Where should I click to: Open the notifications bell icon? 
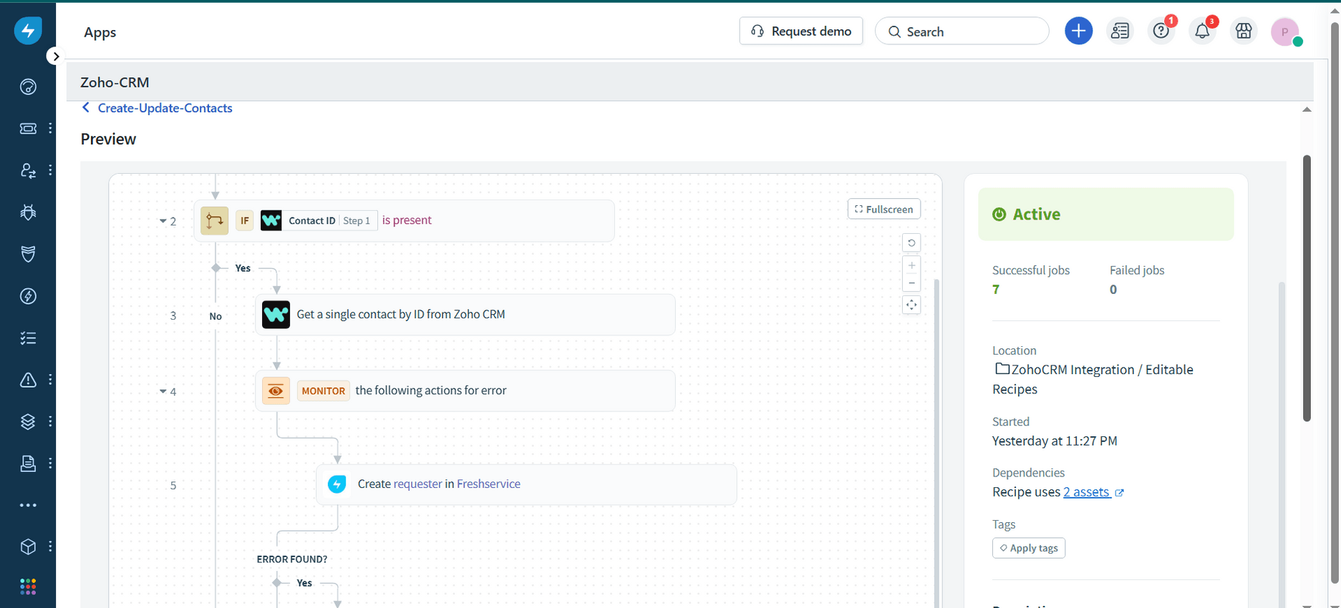(x=1202, y=31)
